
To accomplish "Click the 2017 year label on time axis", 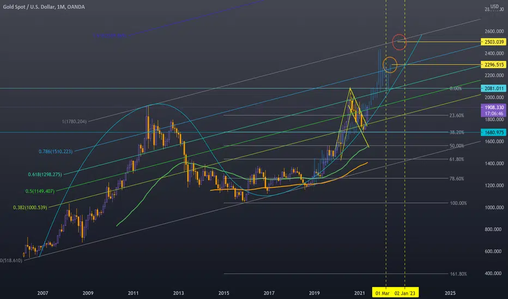I will [269, 293].
